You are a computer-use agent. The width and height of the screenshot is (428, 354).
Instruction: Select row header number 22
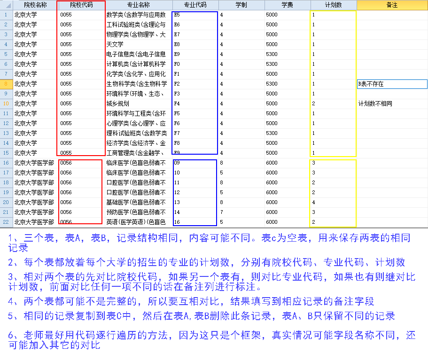click(6, 222)
